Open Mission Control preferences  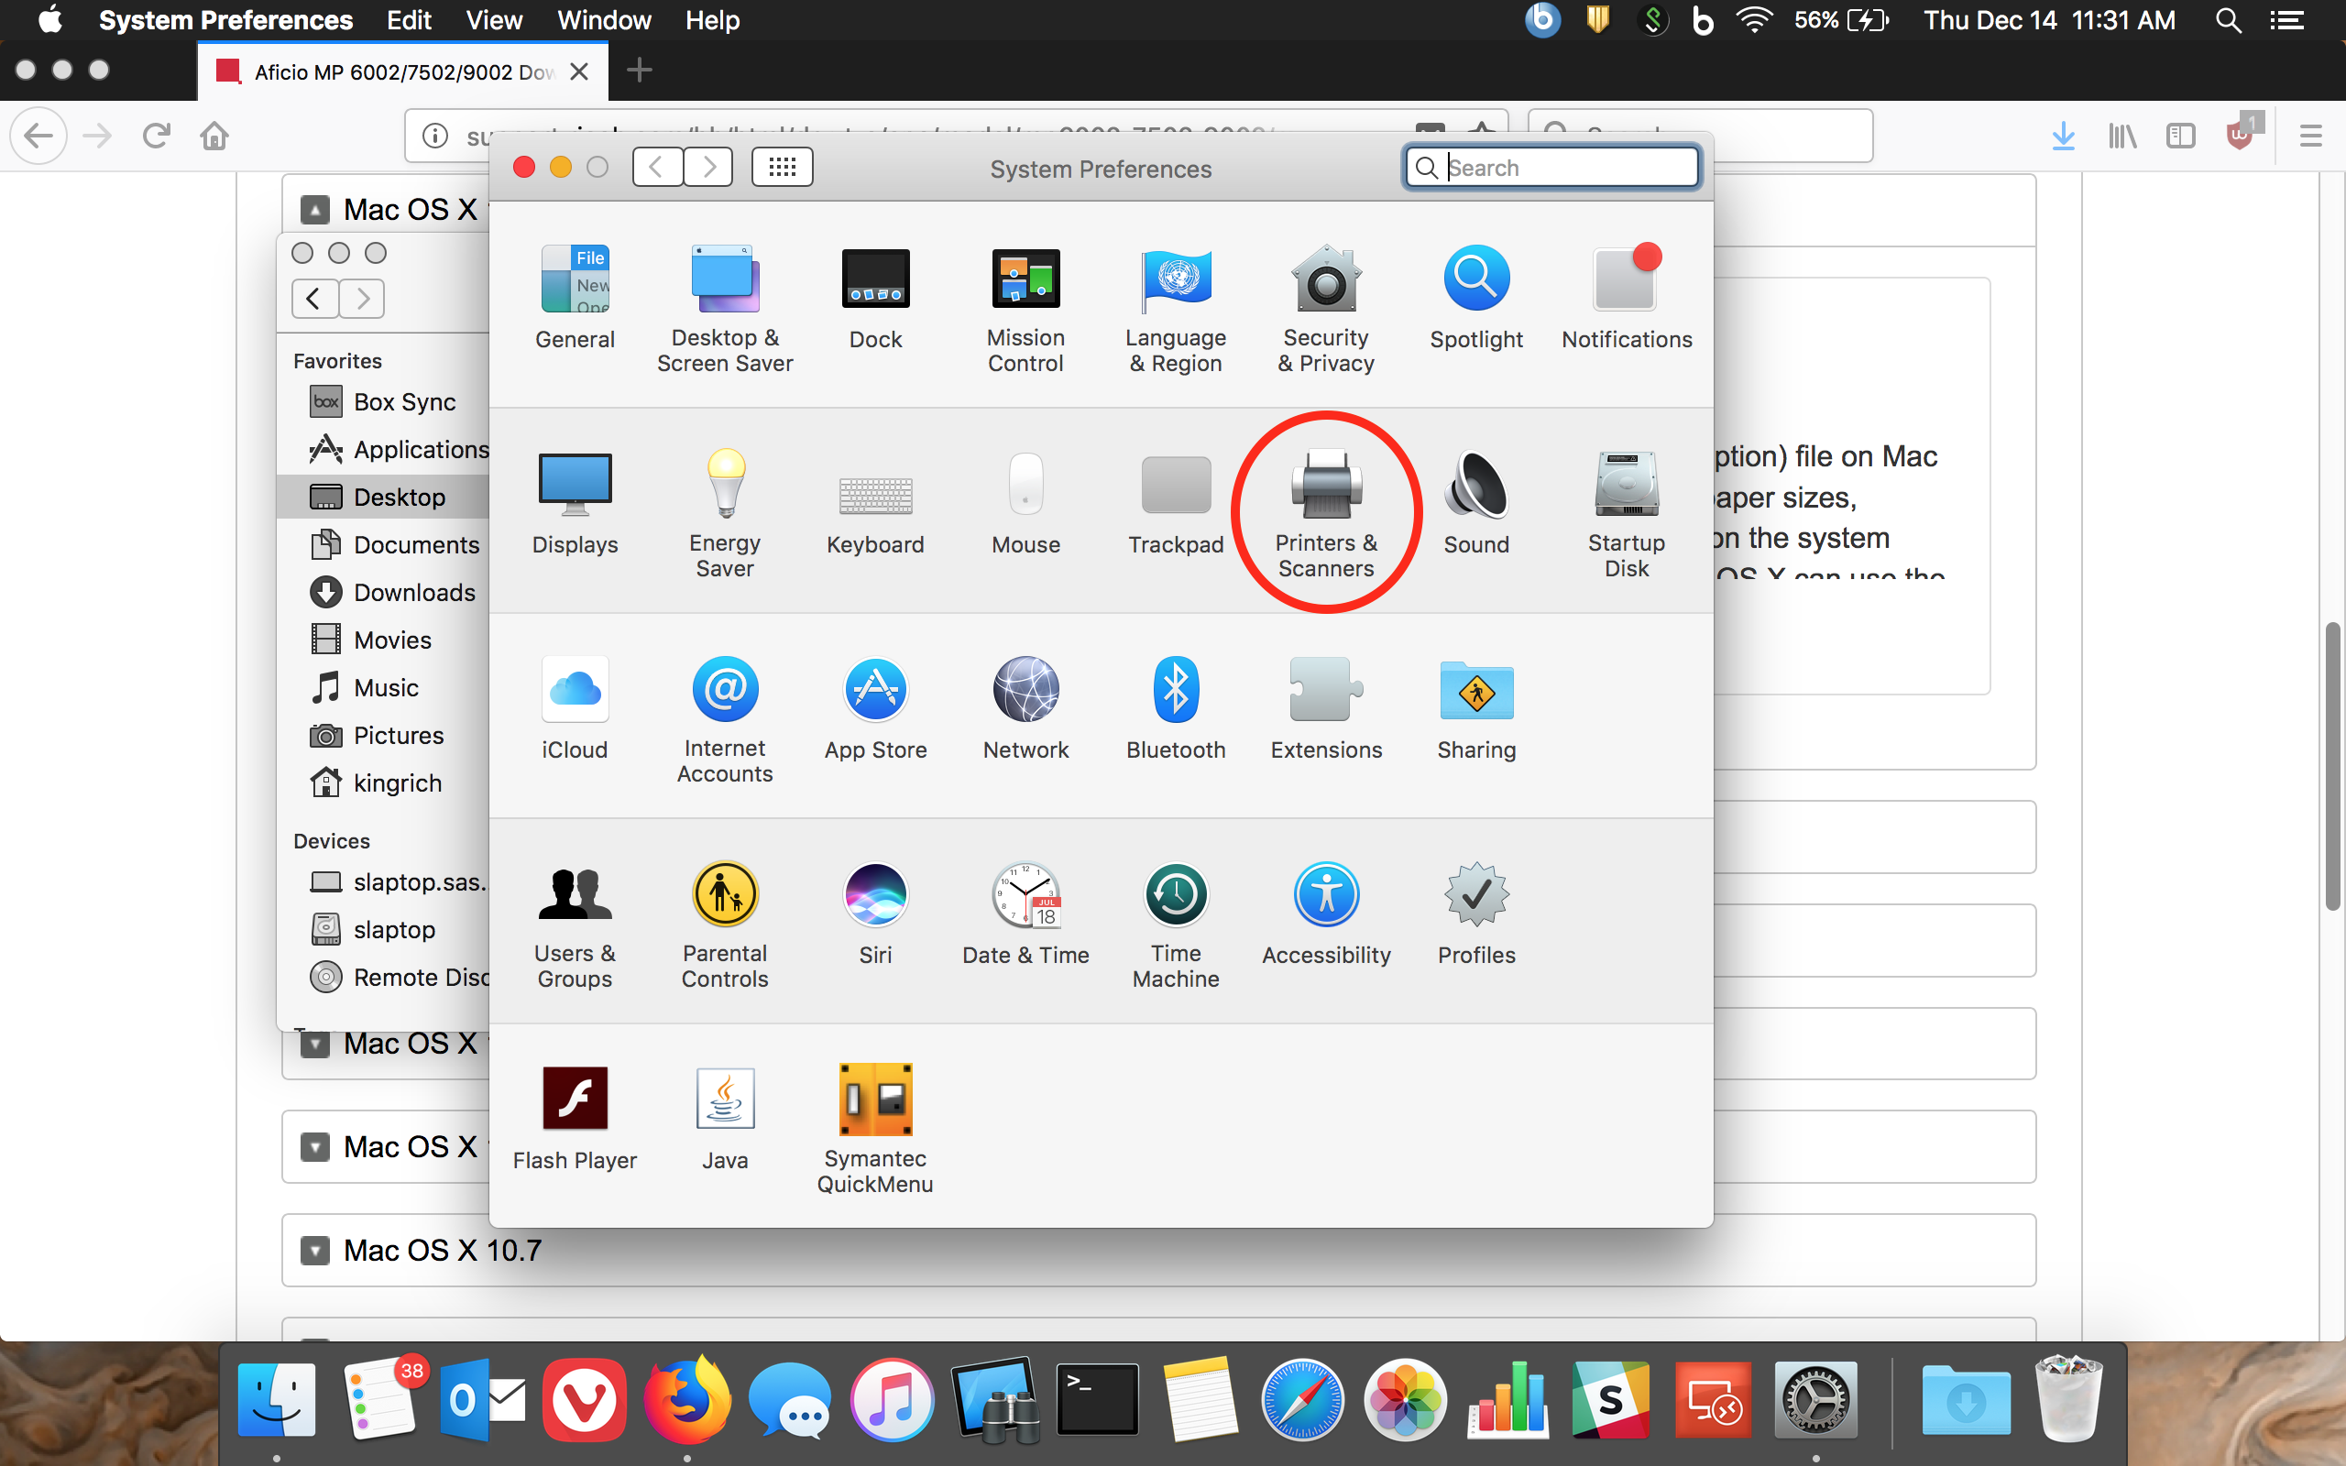click(x=1025, y=310)
